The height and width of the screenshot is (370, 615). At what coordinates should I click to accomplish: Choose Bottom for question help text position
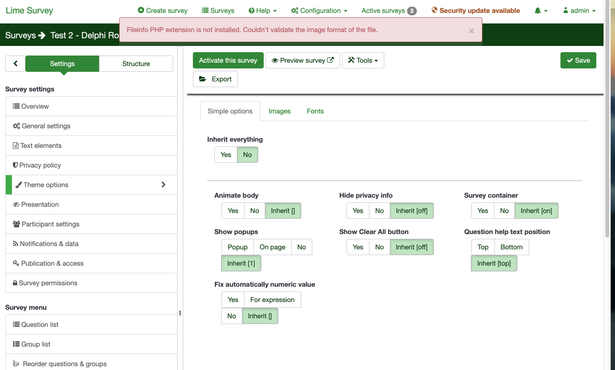(511, 247)
